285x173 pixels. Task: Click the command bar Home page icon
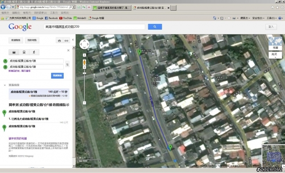[215, 18]
